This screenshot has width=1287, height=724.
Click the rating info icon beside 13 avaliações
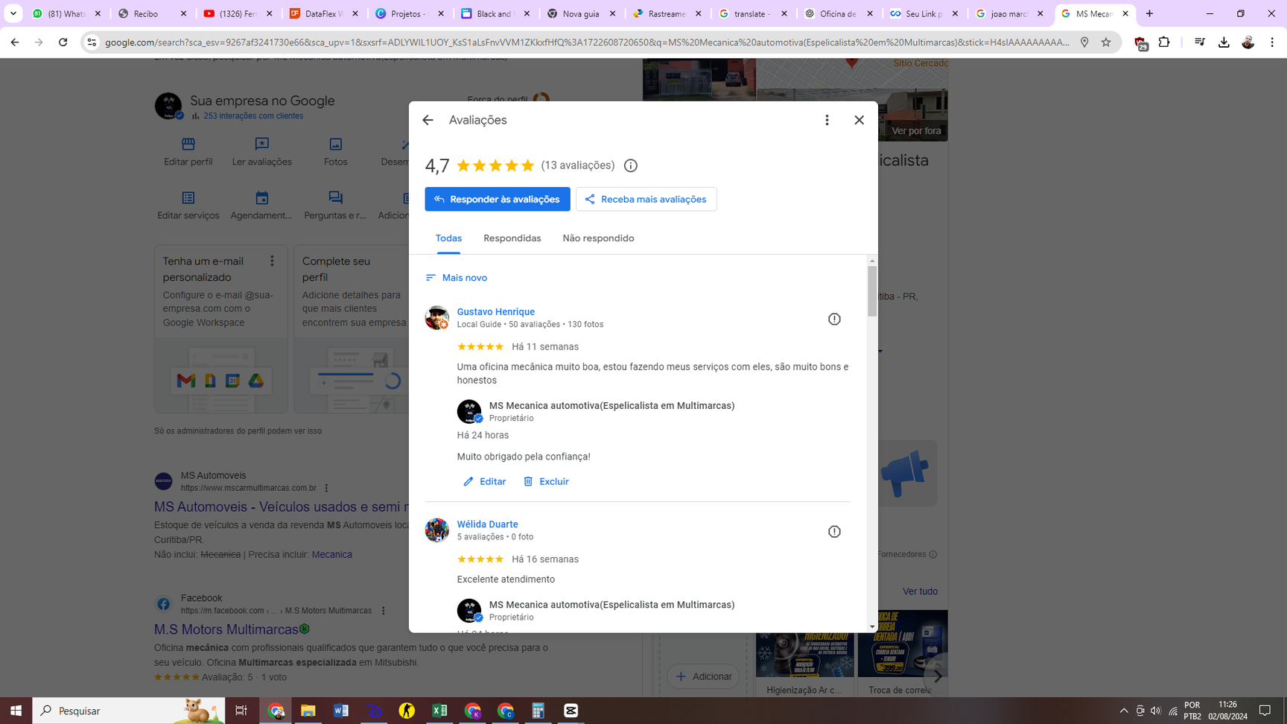[x=630, y=166]
